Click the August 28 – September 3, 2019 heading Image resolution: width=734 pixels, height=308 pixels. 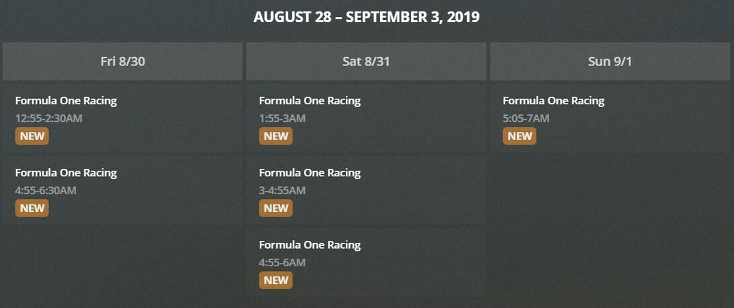[367, 17]
